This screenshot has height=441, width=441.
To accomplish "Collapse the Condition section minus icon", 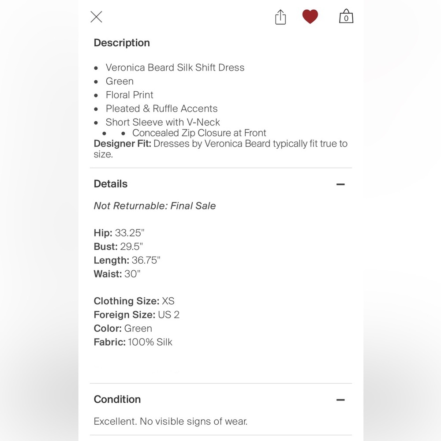I will click(340, 400).
